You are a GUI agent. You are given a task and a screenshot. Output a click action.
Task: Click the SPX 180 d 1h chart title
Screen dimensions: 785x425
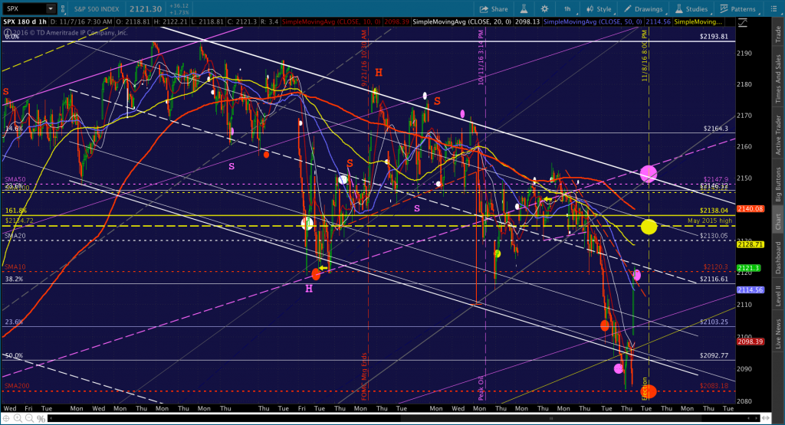coord(25,22)
